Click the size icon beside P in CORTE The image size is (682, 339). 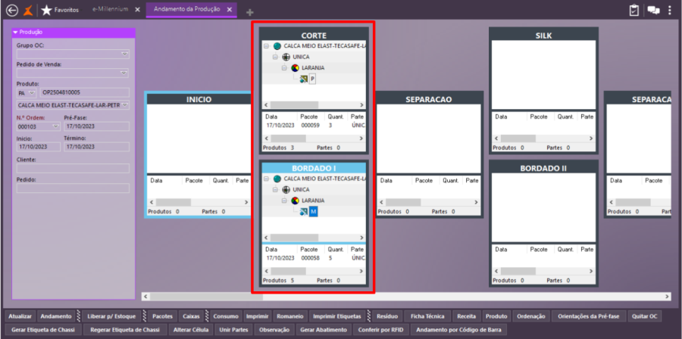coord(304,79)
